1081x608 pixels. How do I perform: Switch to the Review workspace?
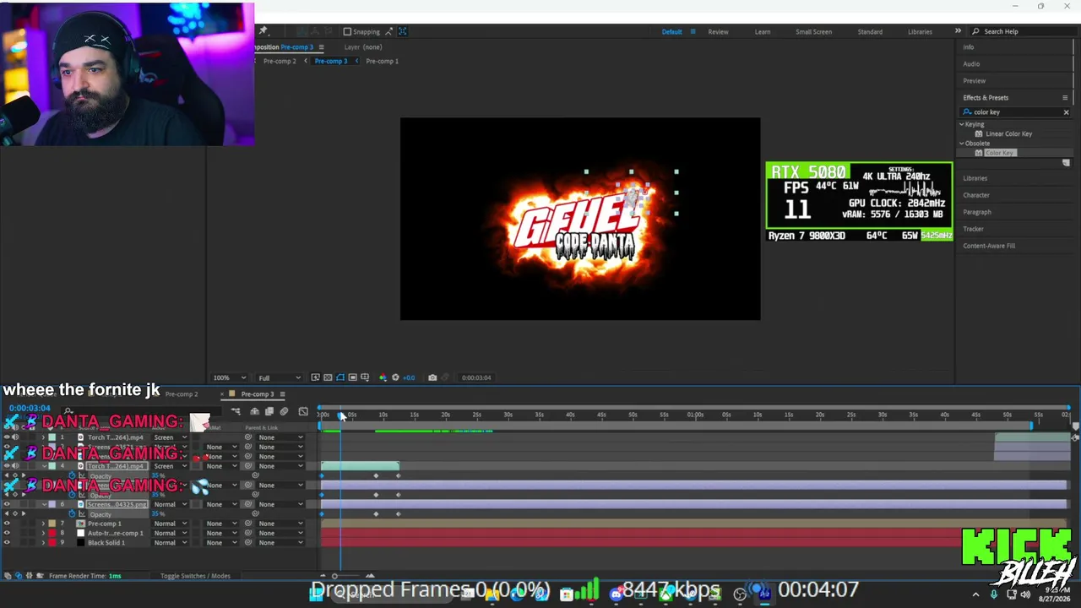pyautogui.click(x=718, y=32)
